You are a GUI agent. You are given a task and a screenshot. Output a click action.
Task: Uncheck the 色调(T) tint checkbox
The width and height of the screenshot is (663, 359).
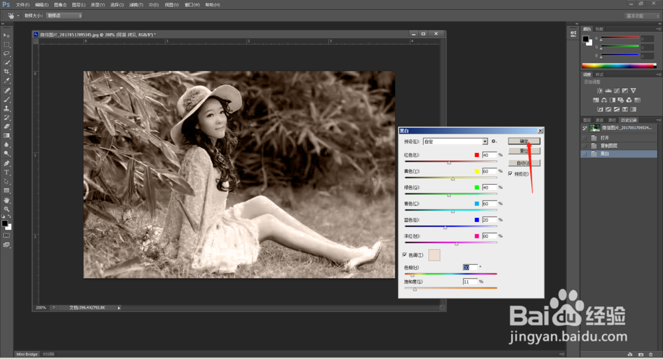405,254
